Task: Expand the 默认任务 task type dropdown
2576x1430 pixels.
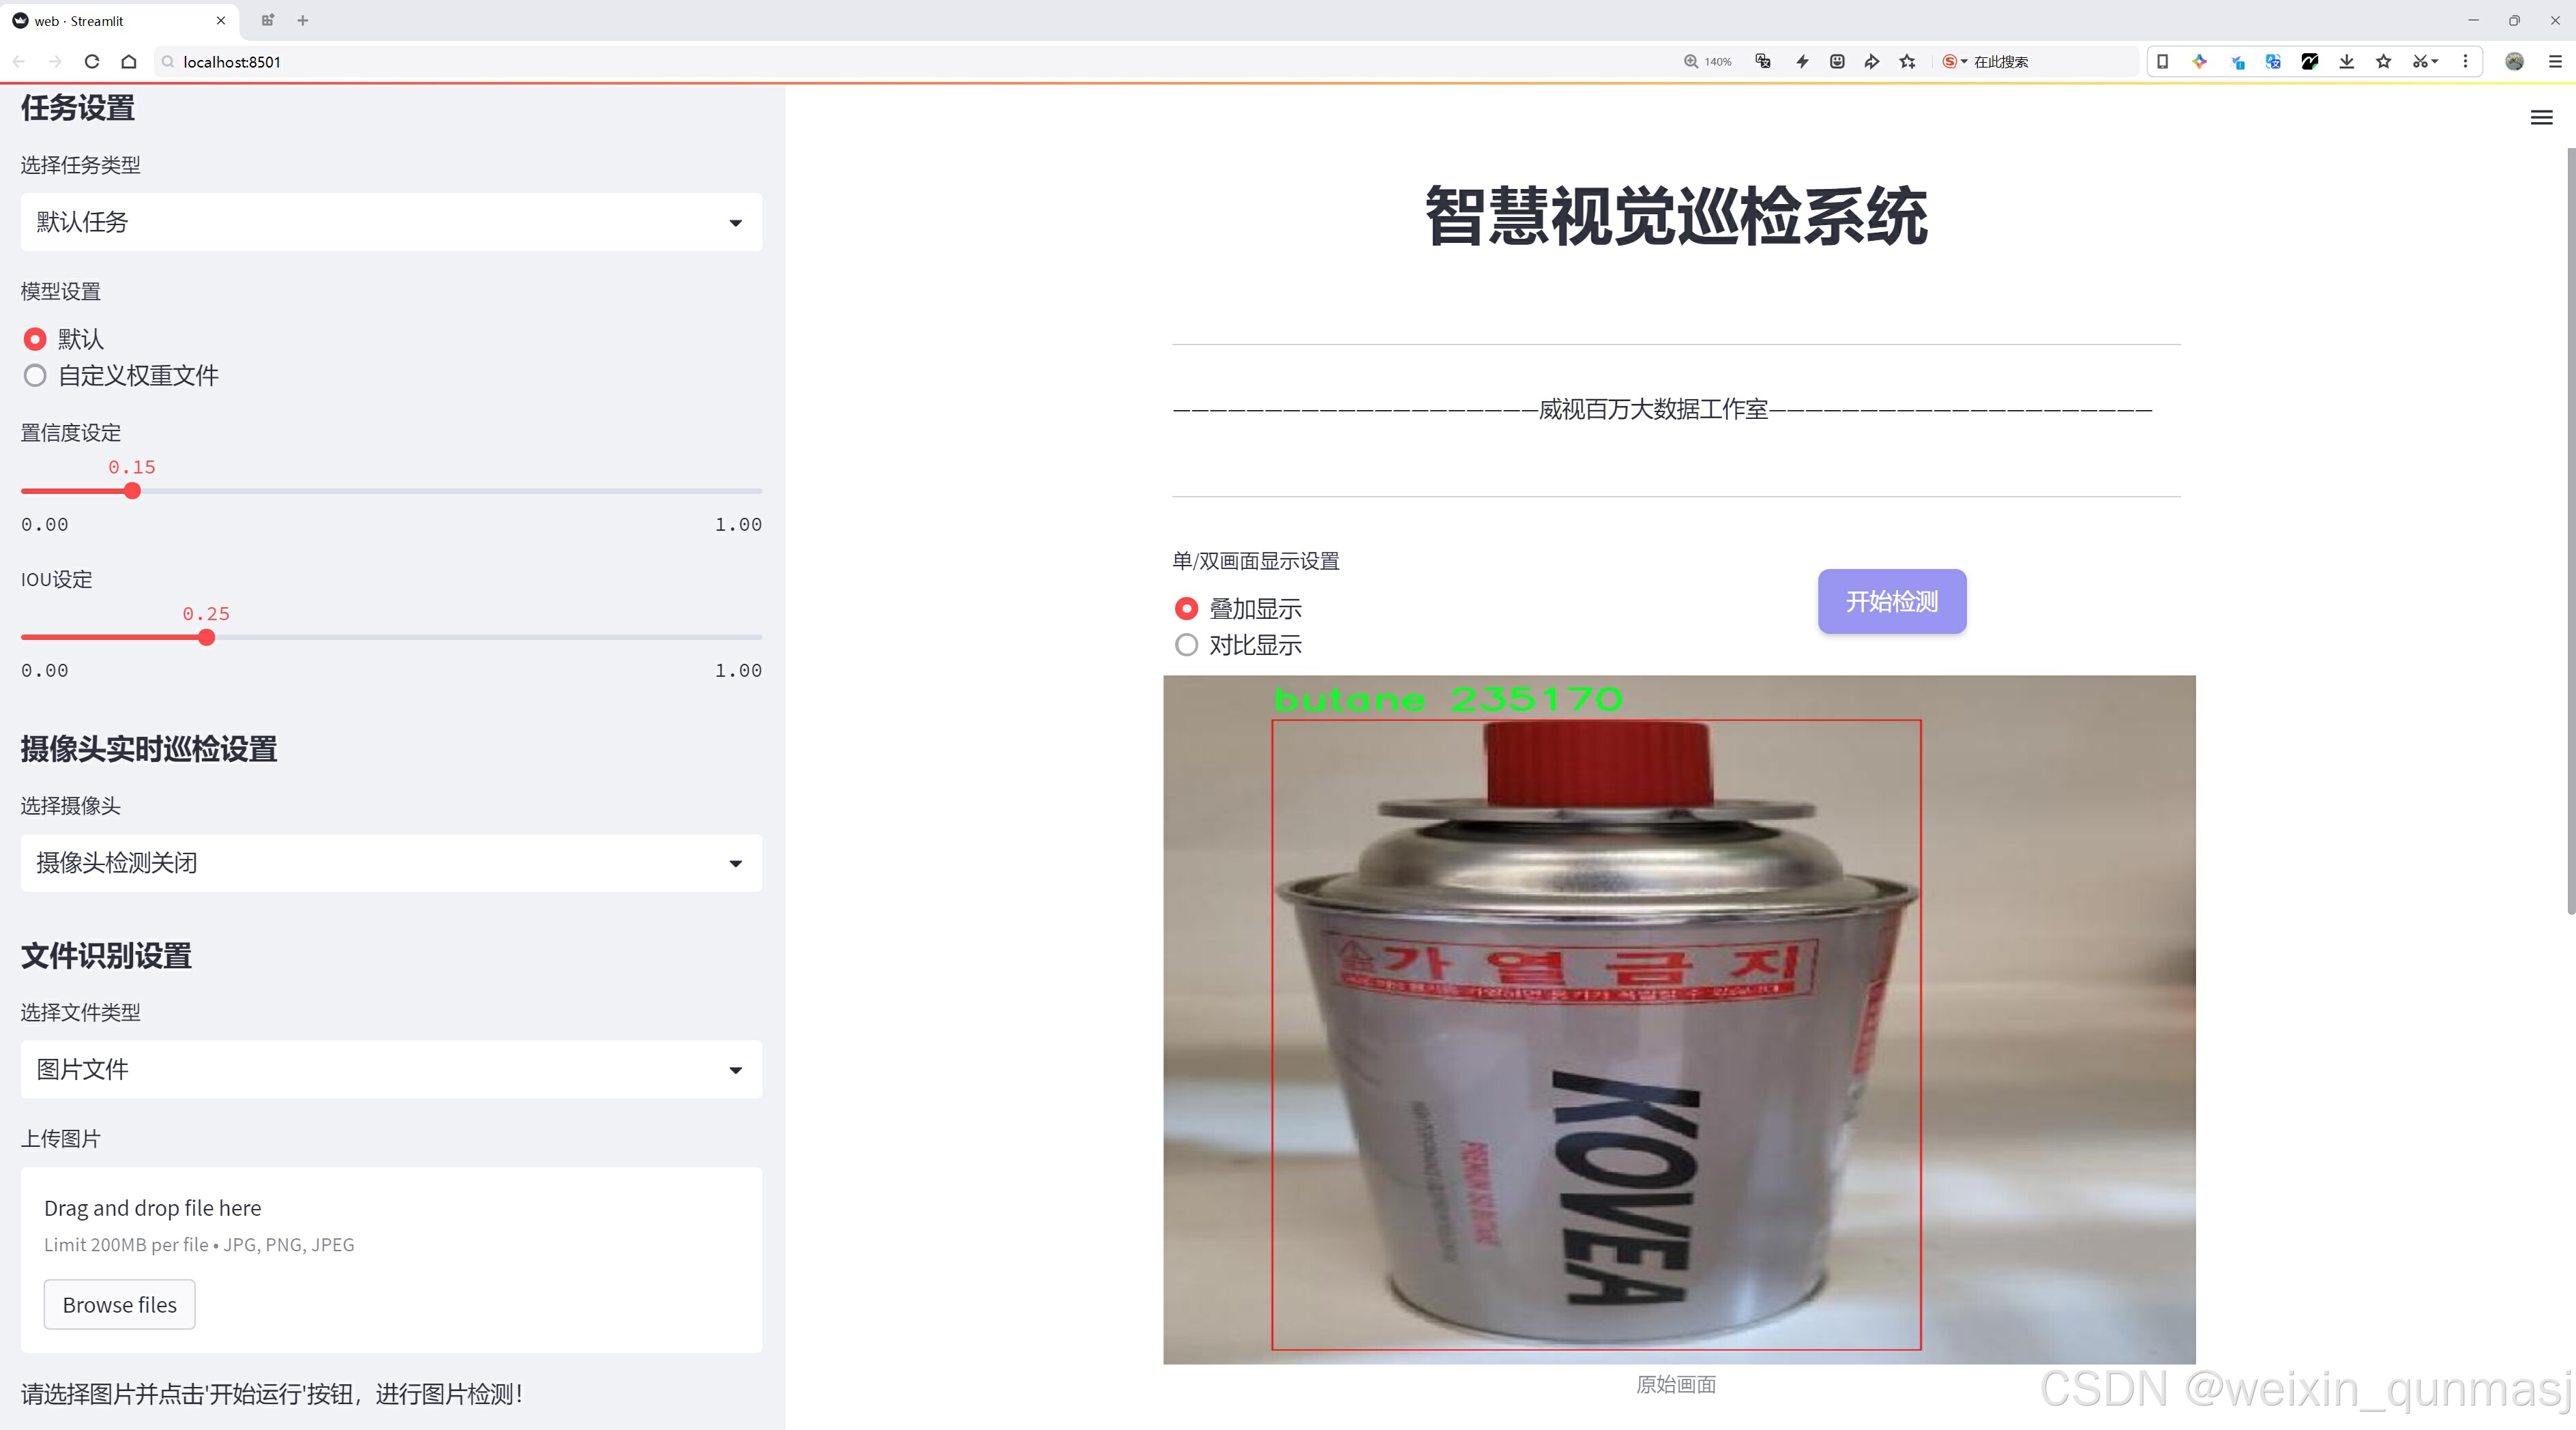Action: point(391,222)
